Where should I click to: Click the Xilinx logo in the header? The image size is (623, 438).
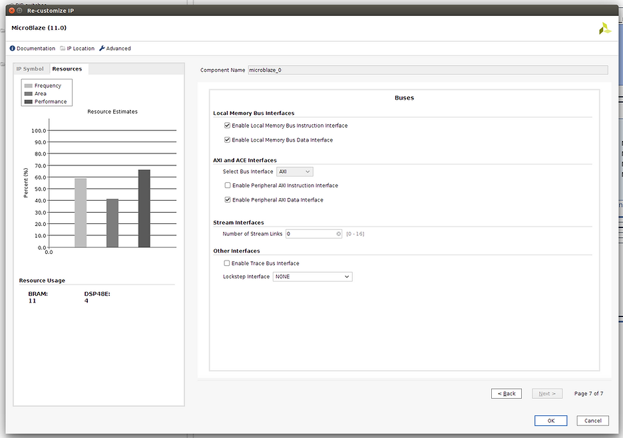(604, 29)
